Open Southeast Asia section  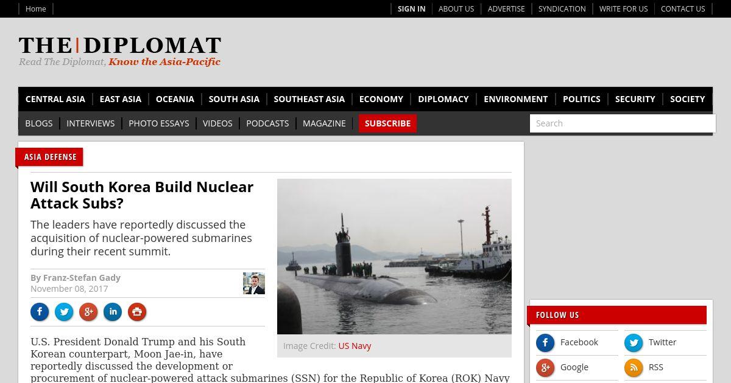point(309,99)
